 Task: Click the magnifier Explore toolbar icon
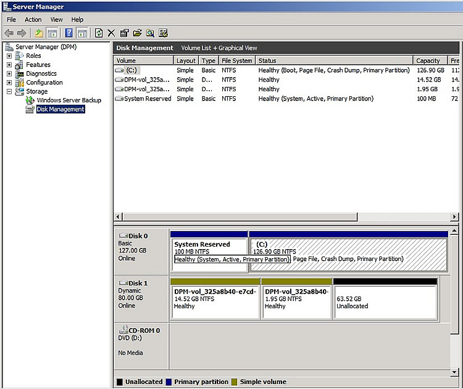point(150,33)
